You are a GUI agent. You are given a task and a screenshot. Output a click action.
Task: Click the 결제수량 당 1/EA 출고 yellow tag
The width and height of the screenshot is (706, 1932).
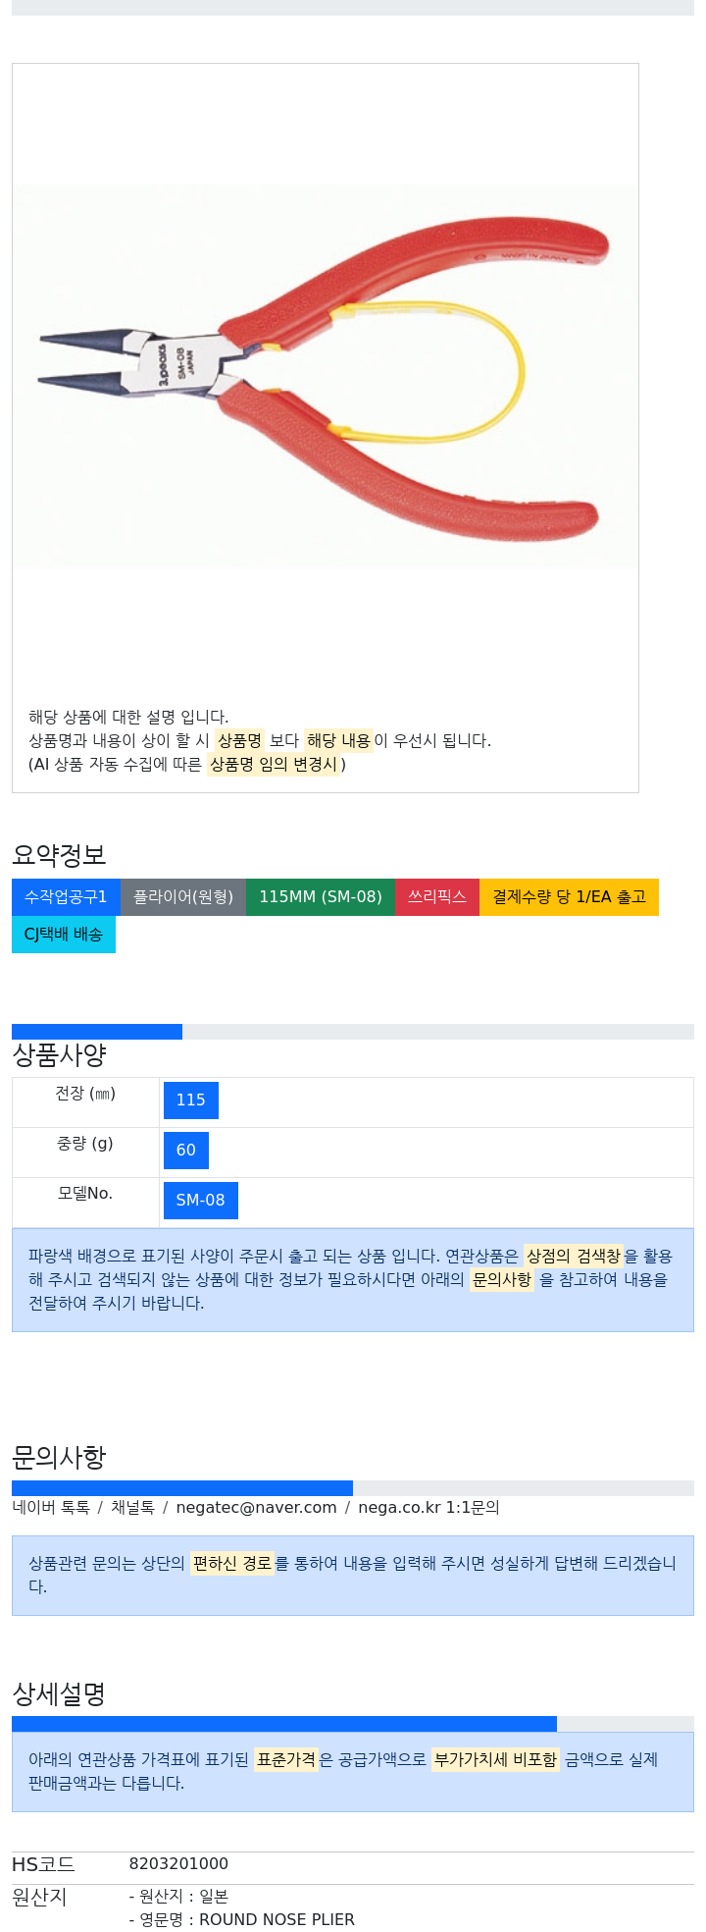click(569, 897)
